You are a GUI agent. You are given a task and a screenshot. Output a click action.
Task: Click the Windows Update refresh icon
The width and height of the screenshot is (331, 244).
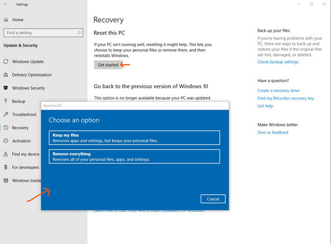6,61
